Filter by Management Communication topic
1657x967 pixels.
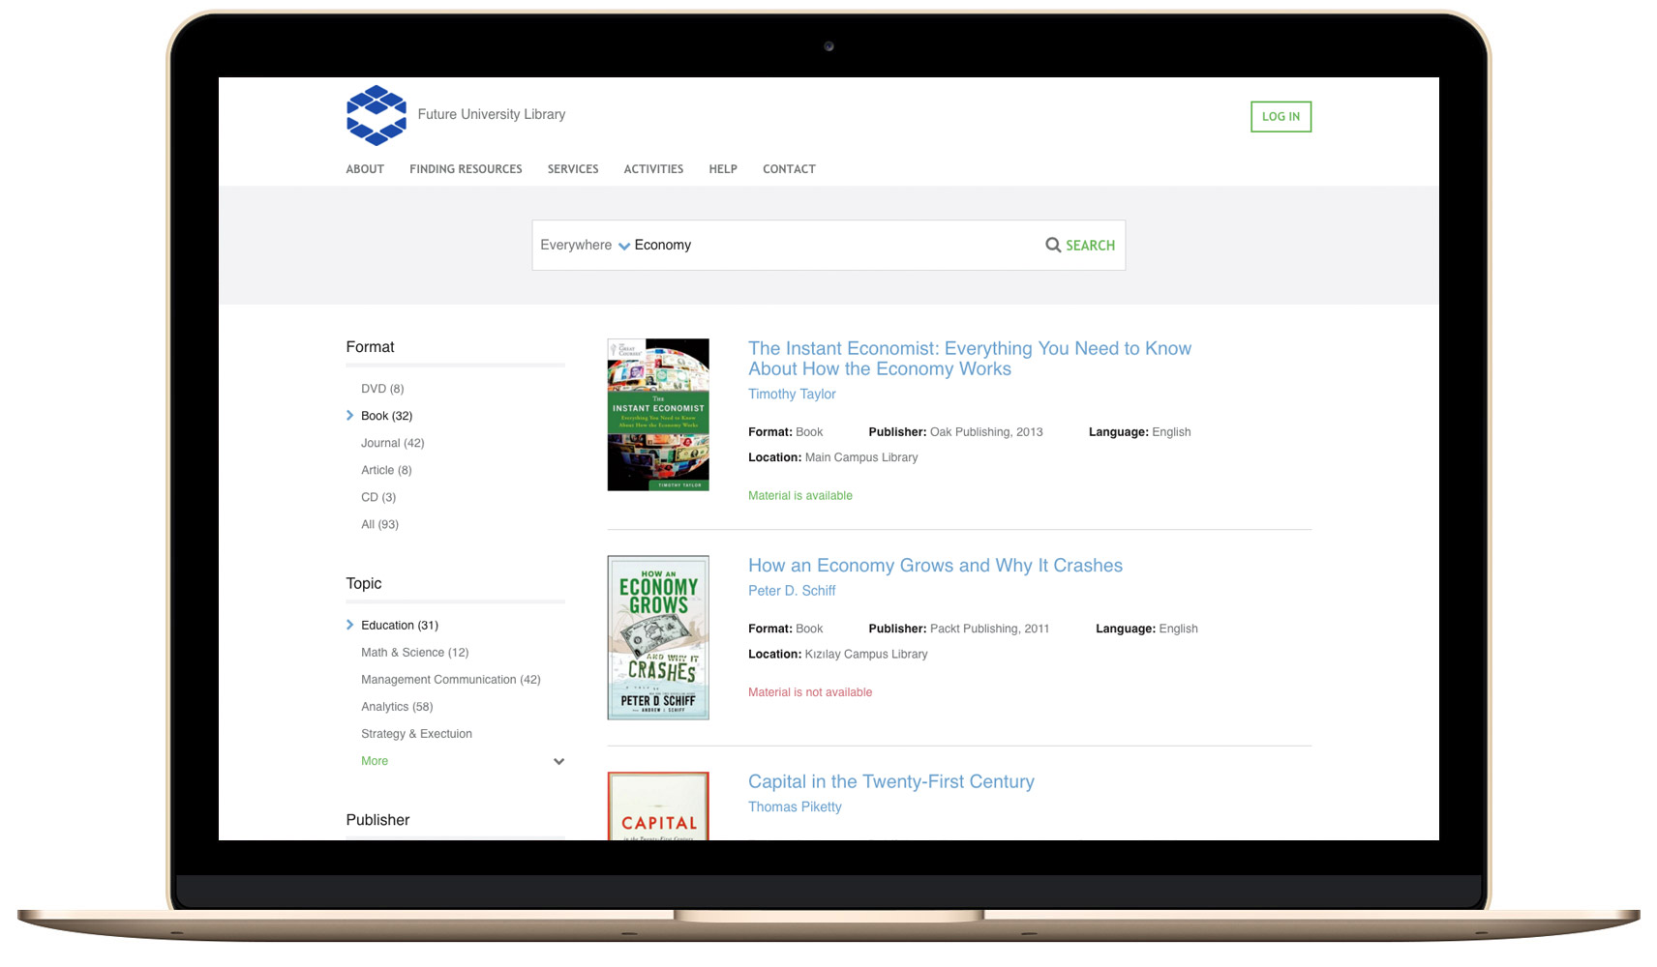[x=450, y=680]
